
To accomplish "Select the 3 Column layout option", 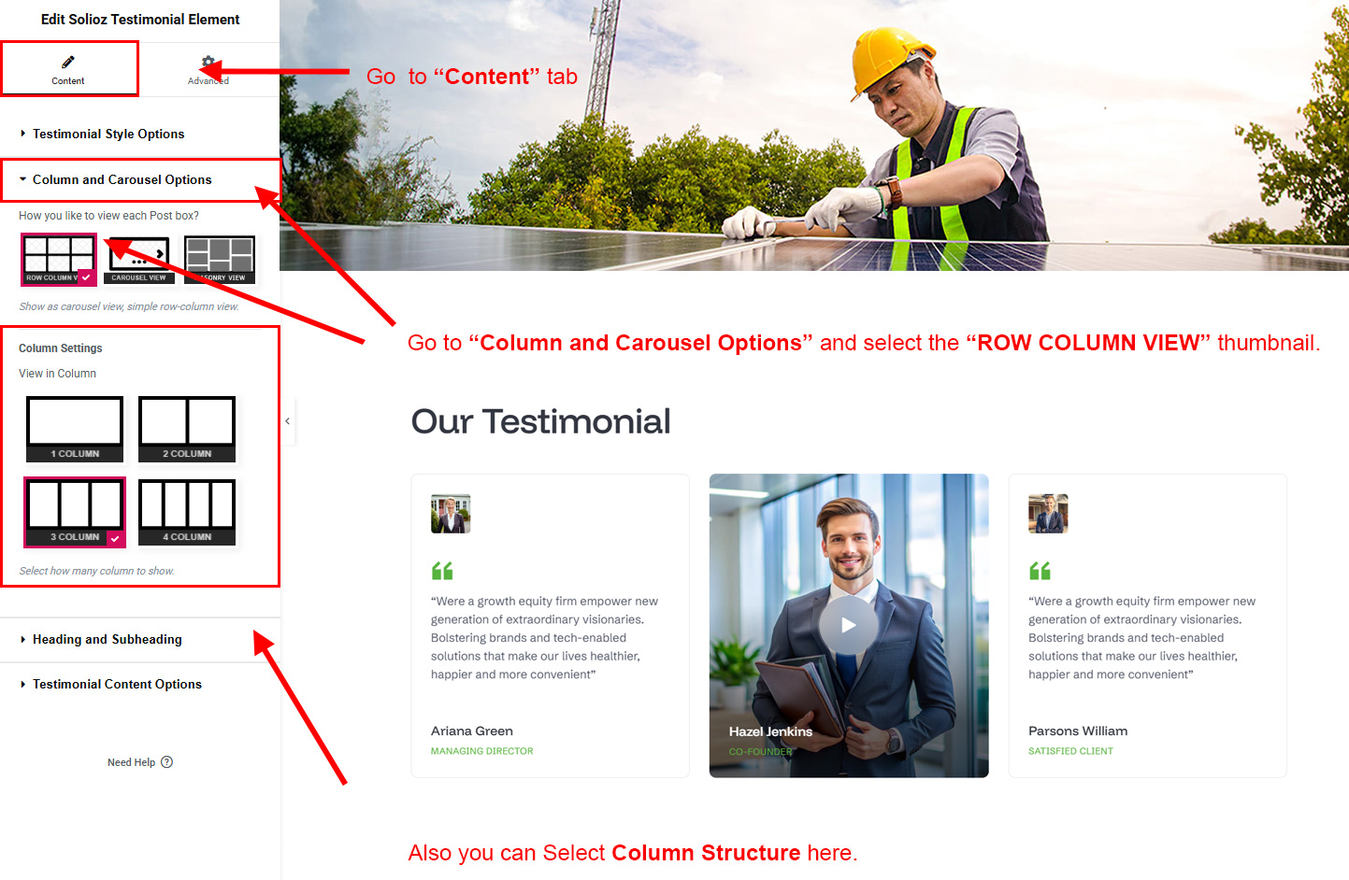I will pos(75,512).
